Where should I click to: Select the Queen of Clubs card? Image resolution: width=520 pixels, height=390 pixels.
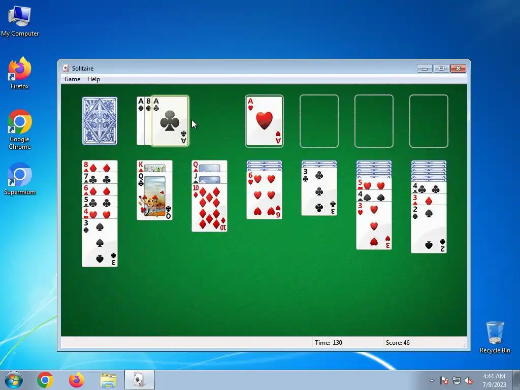[154, 196]
